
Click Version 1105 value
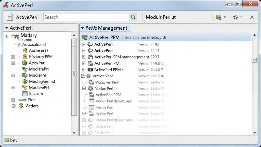(x=149, y=44)
